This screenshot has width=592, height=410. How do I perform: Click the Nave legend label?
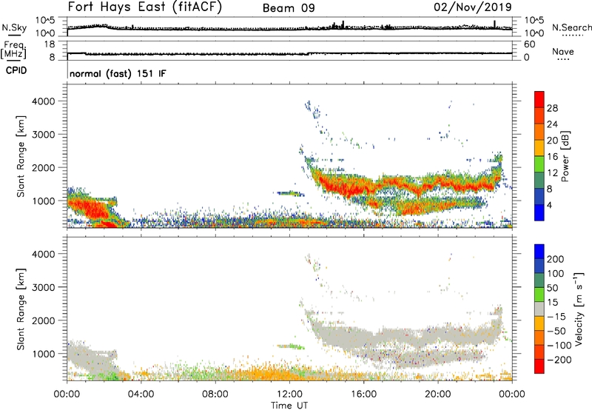pyautogui.click(x=563, y=51)
